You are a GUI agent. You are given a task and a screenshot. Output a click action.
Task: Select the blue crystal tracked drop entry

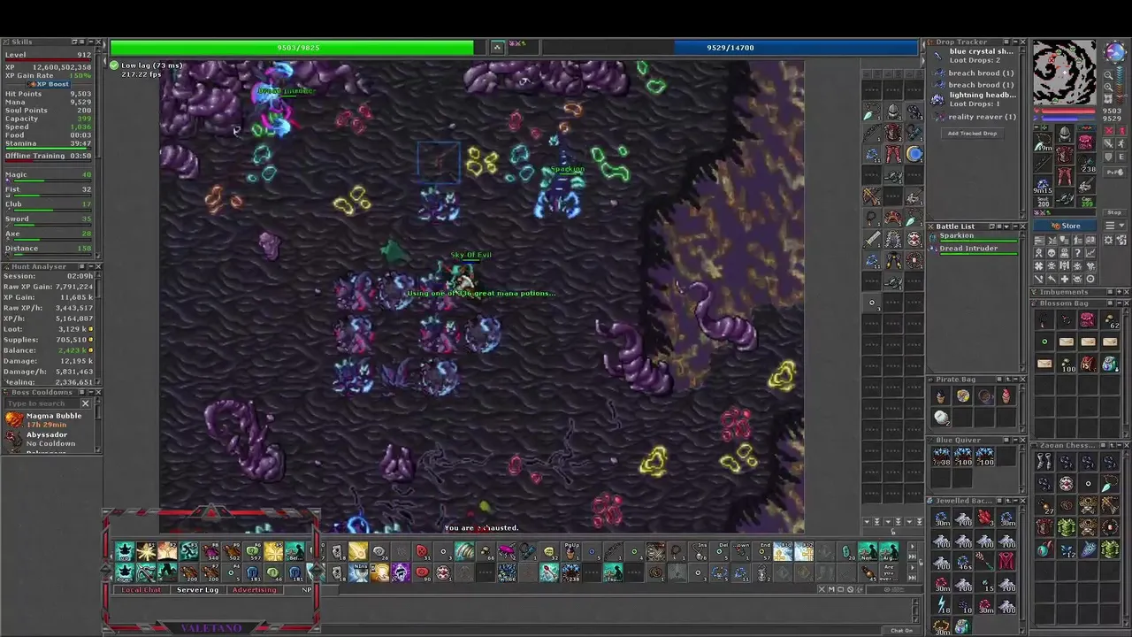point(973,57)
